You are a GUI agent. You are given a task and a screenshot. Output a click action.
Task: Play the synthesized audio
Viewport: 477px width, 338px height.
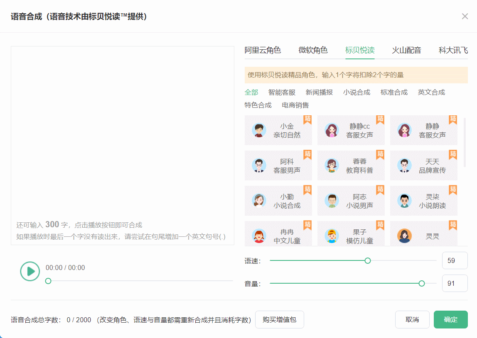tap(30, 271)
